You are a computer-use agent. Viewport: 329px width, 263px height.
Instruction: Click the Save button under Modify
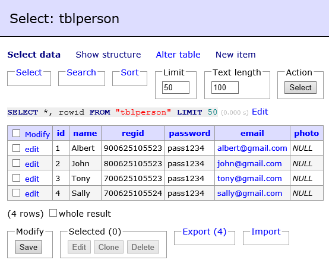[x=29, y=247]
